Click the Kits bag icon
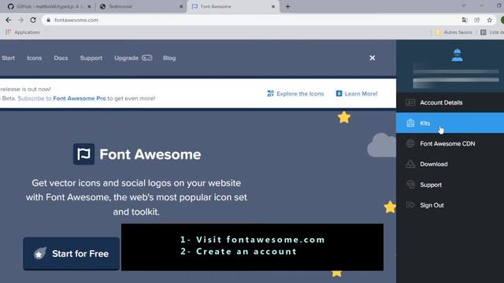The height and width of the screenshot is (283, 504). [410, 123]
